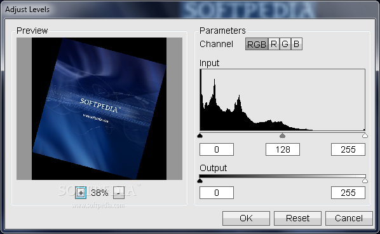Click the input white point slider handle
380x234 pixels.
coord(365,135)
